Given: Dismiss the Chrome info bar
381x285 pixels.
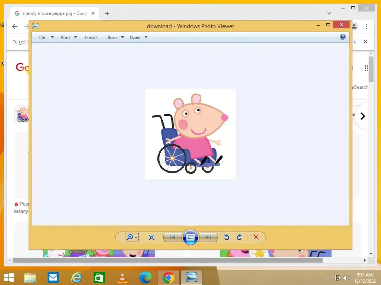Looking at the screenshot, I should point(365,42).
